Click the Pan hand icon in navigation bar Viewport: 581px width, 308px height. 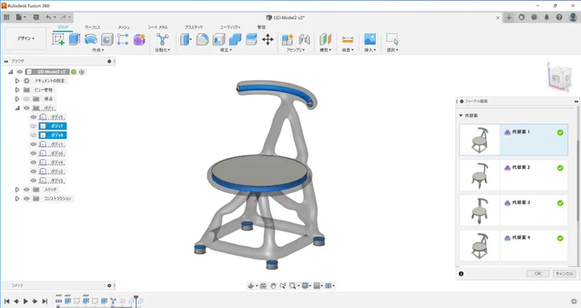[273, 286]
